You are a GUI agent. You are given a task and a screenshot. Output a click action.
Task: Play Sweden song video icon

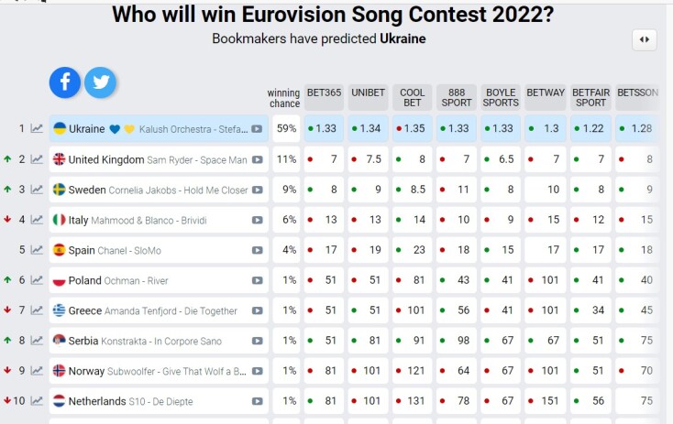[258, 190]
